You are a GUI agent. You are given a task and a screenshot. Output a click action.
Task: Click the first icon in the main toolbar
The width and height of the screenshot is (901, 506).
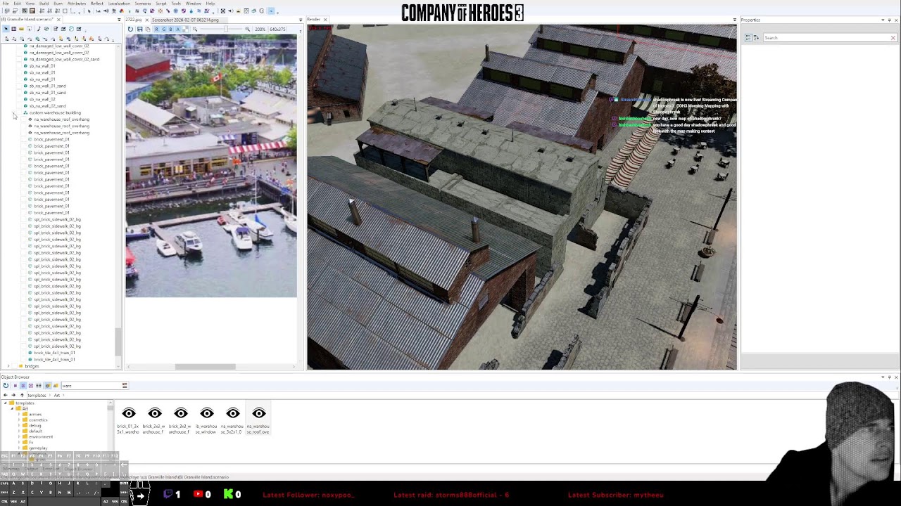click(7, 11)
